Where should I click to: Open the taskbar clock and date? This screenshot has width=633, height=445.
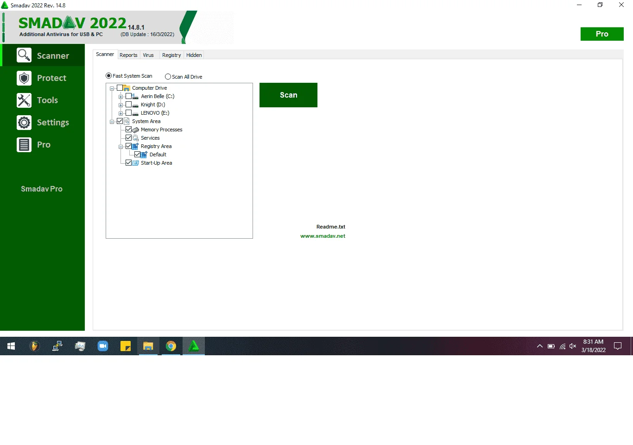594,346
